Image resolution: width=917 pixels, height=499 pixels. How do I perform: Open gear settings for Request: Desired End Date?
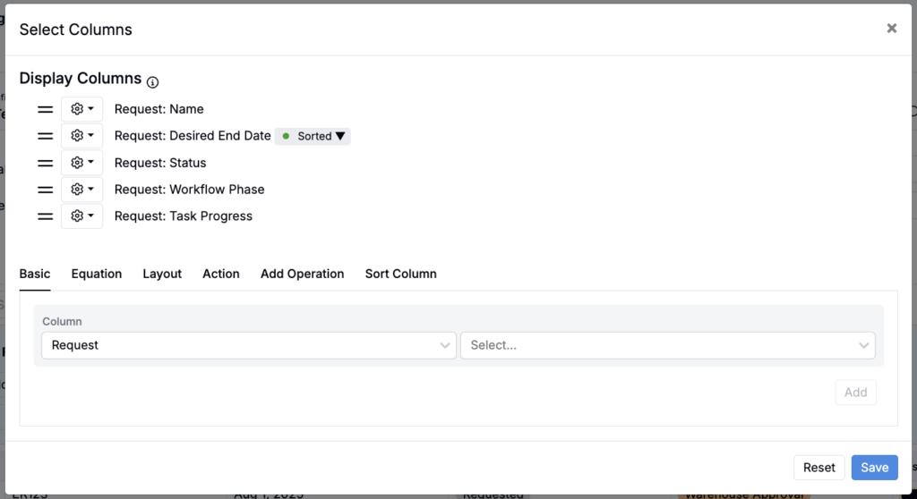coord(81,136)
